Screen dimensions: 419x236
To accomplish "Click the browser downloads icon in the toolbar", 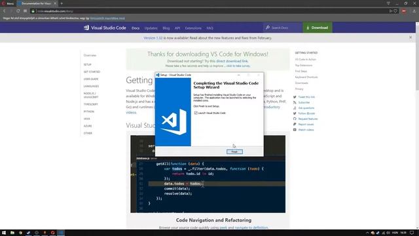I will click(414, 11).
